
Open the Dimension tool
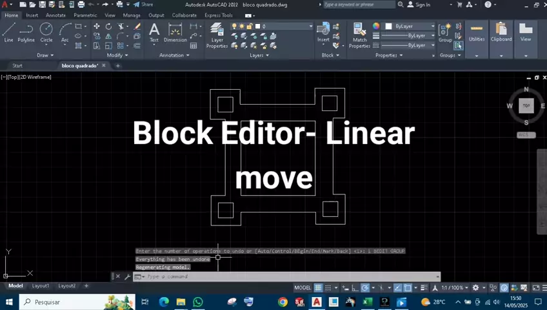[175, 32]
